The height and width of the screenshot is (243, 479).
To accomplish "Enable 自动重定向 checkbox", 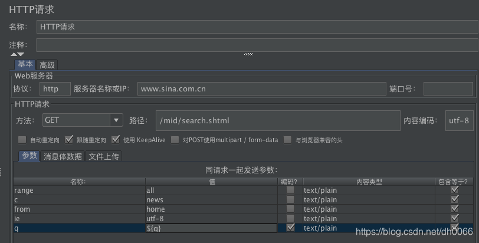I will pyautogui.click(x=22, y=140).
